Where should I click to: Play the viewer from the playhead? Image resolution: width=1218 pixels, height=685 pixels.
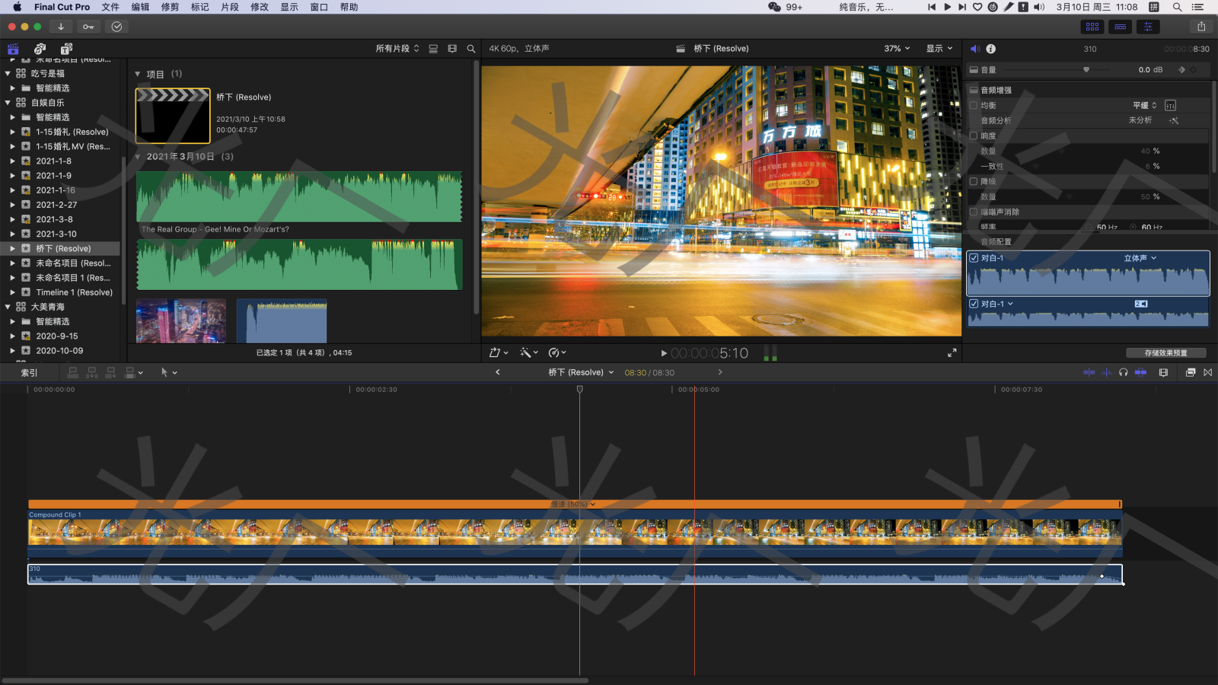[664, 353]
